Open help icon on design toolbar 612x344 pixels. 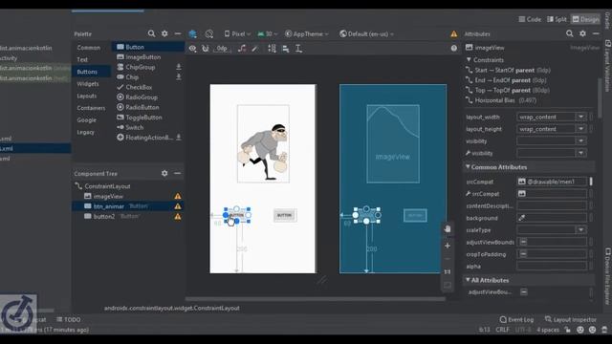454,48
